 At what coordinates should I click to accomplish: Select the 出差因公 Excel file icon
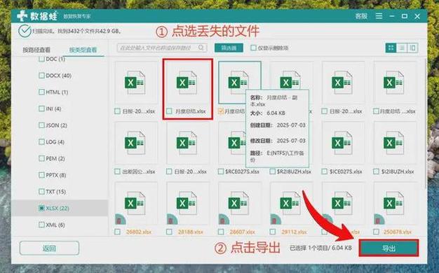(x=135, y=143)
